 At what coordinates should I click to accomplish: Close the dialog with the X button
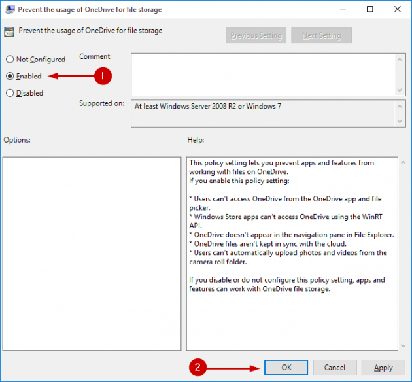[398, 9]
